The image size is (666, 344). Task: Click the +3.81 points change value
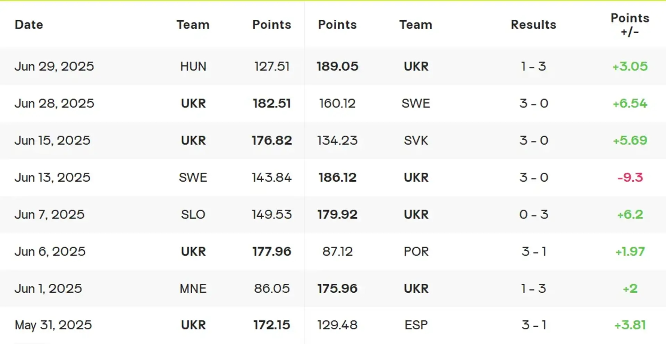(630, 325)
